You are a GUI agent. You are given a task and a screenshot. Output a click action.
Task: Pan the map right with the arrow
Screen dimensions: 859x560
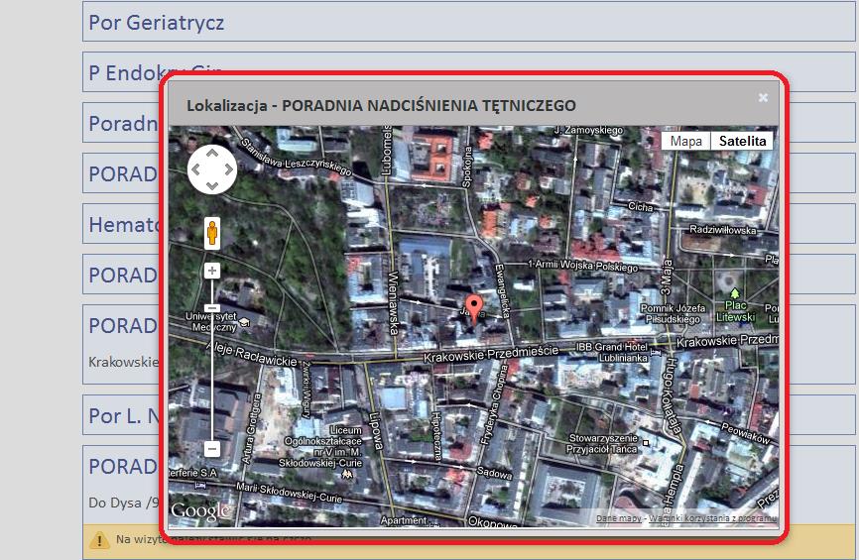click(228, 169)
